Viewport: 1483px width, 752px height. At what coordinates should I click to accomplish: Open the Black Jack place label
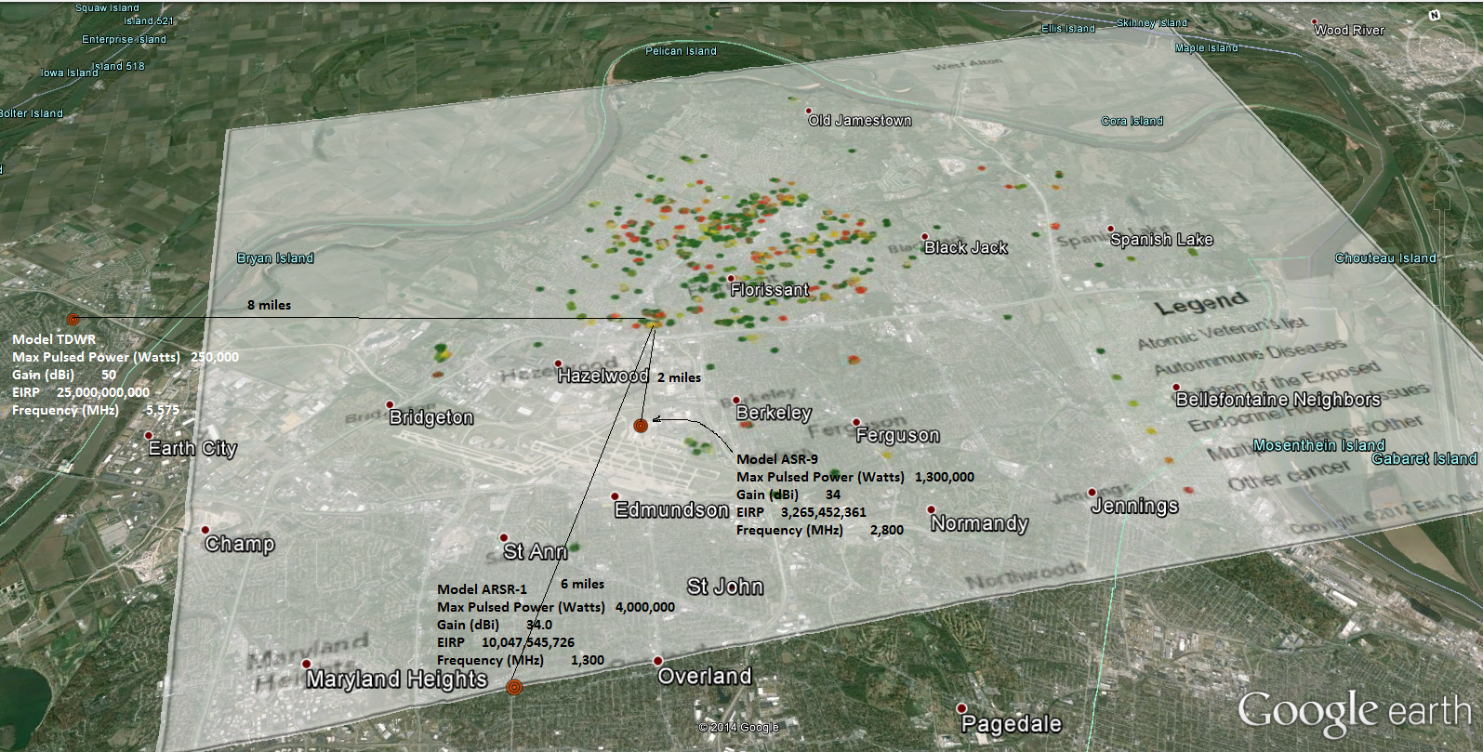click(x=965, y=247)
